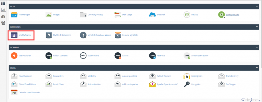The height and width of the screenshot is (102, 262).
Task: Click the Email Filters link text
Action: pyautogui.click(x=59, y=84)
